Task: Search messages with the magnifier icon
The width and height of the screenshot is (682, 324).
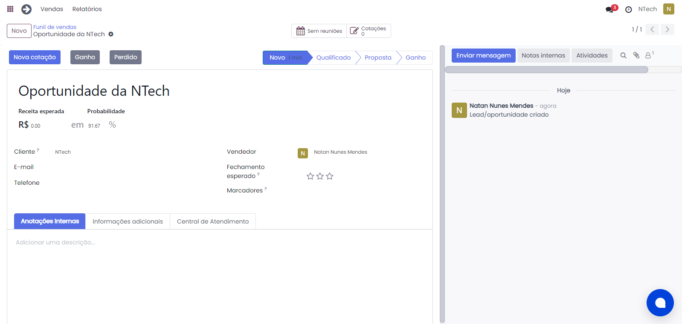Action: click(x=623, y=55)
